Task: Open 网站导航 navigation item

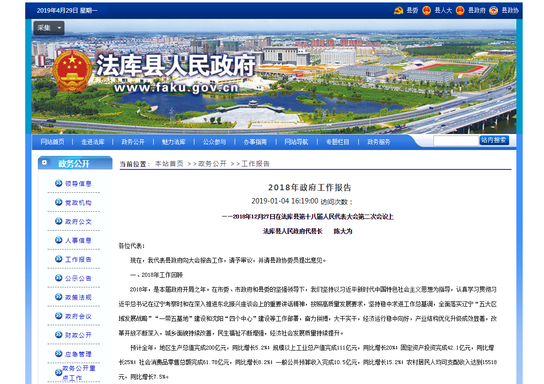Action: tap(296, 142)
